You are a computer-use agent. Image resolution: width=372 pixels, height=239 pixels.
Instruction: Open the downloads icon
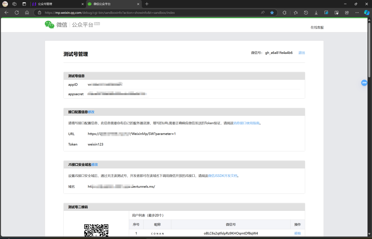coord(316,13)
